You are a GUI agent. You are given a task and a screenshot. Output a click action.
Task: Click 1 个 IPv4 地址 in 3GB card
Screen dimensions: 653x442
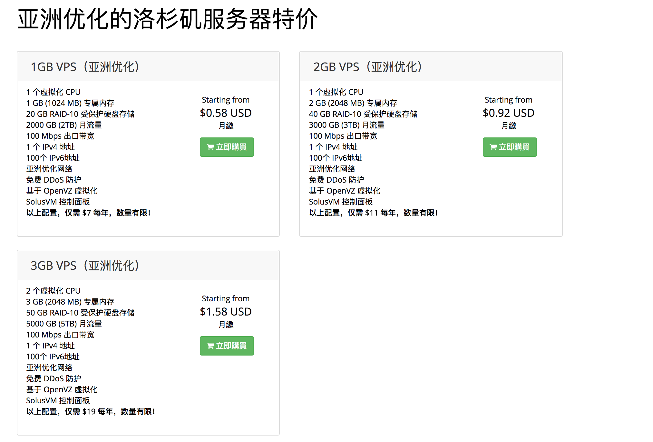pos(50,346)
